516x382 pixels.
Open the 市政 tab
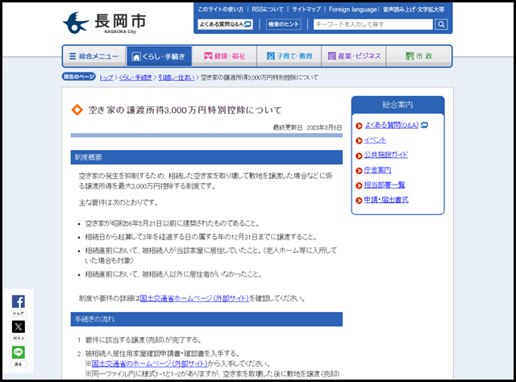[x=419, y=56]
